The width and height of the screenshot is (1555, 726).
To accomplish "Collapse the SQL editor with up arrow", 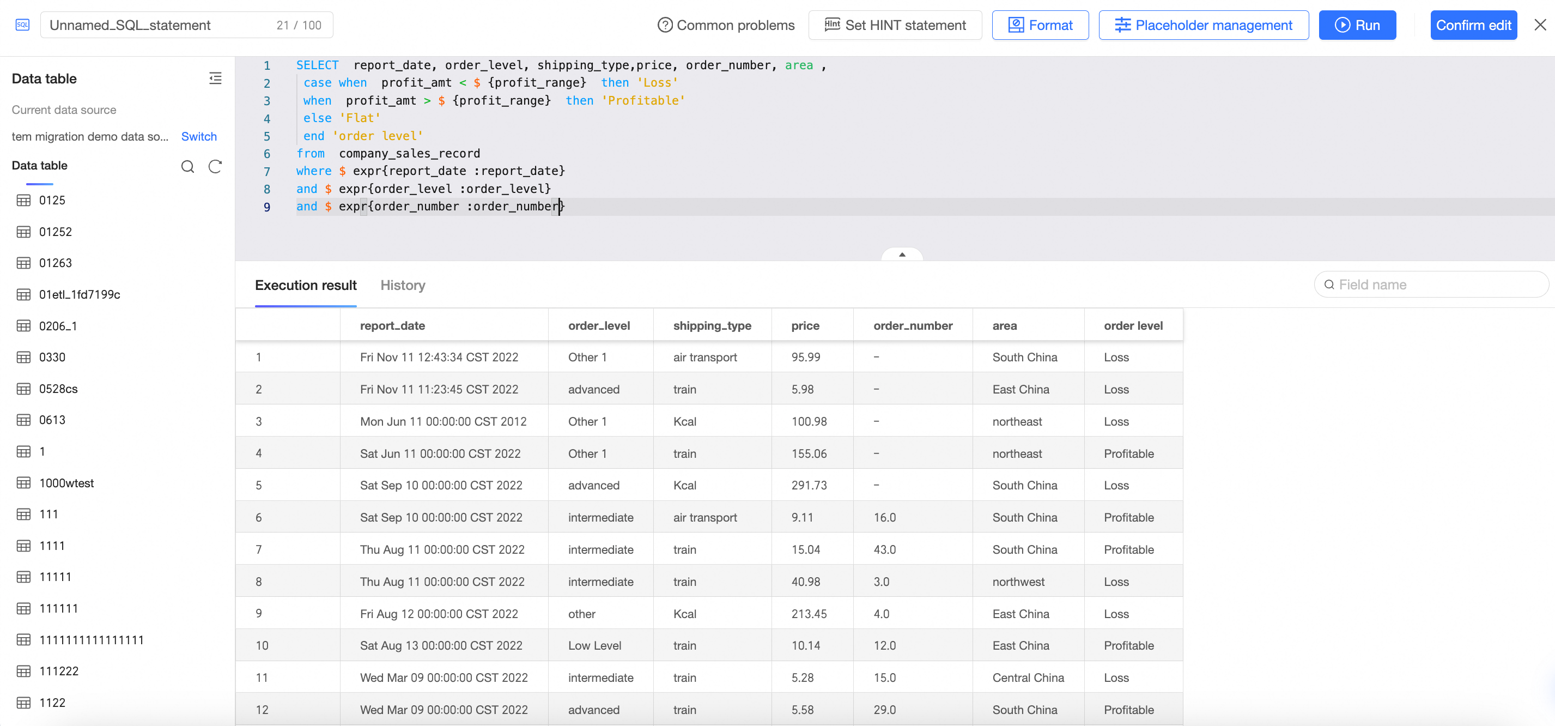I will tap(901, 255).
